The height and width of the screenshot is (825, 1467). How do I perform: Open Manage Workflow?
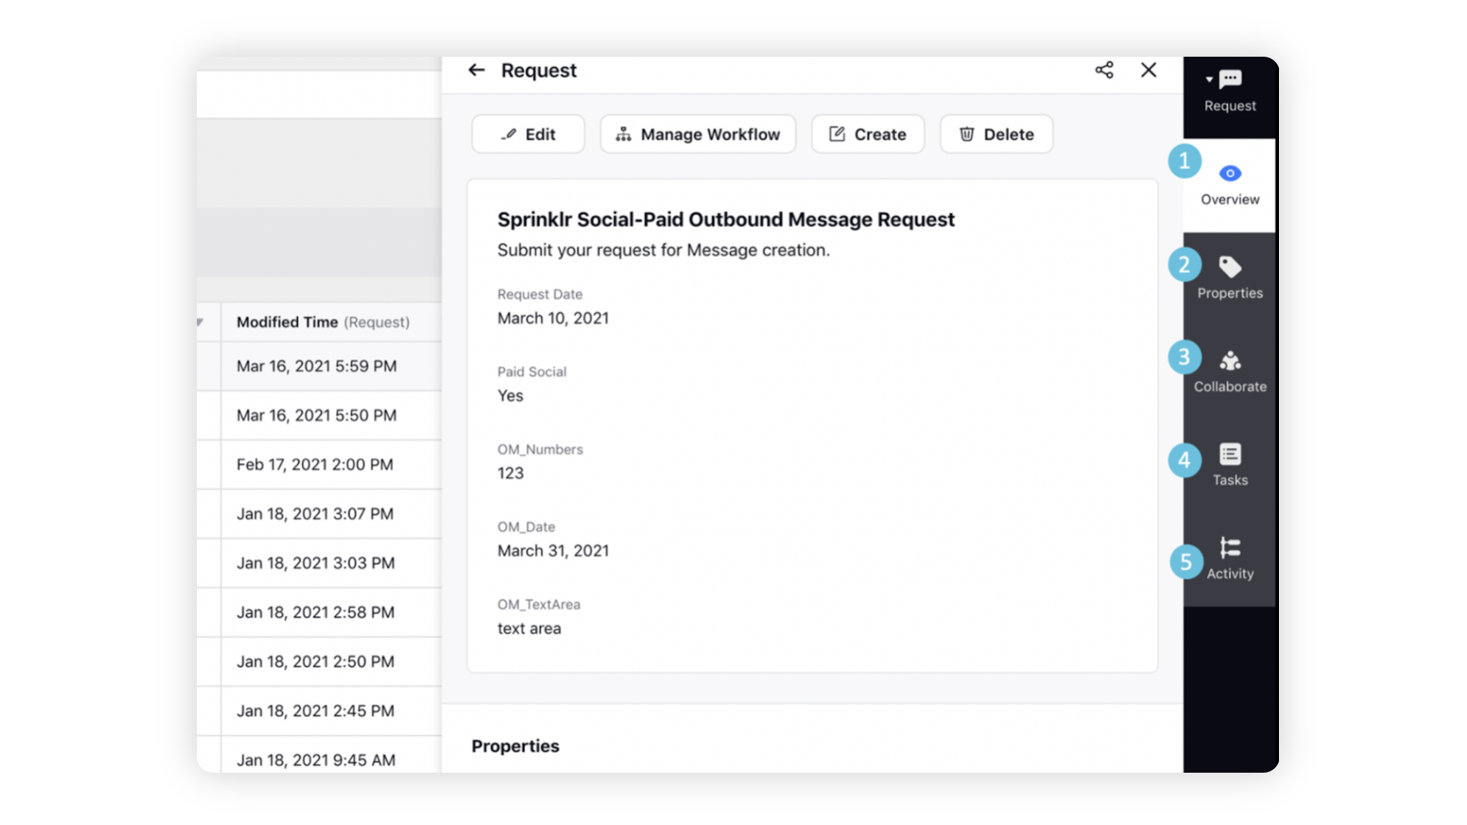(697, 134)
